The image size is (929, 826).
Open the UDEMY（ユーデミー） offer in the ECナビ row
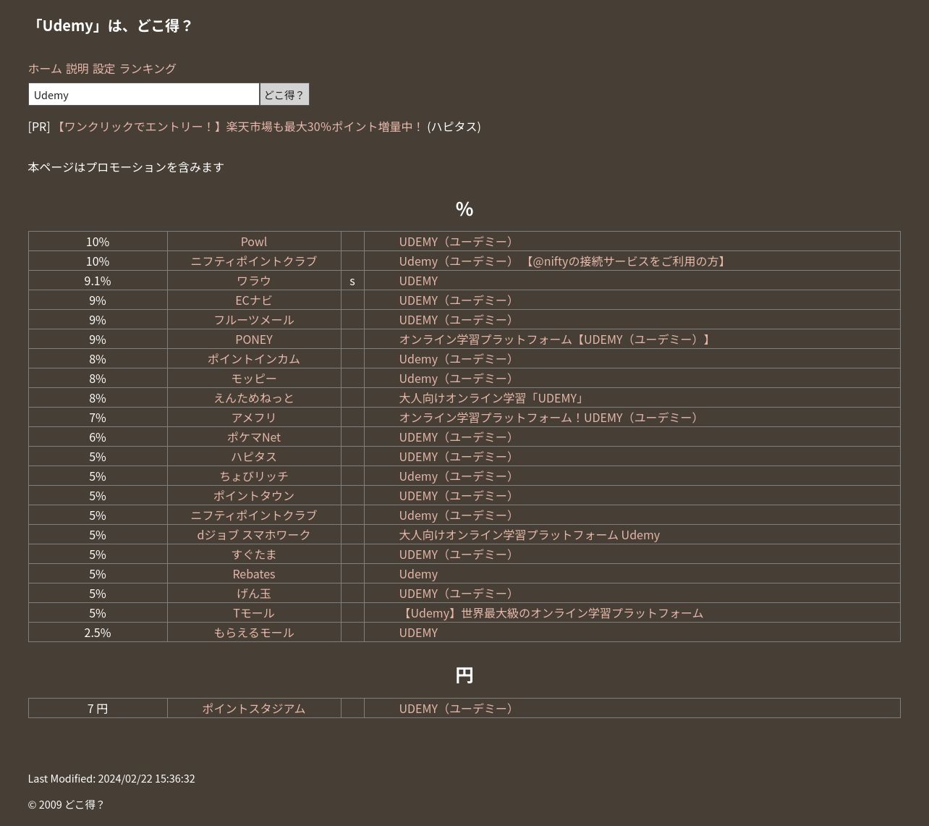457,300
